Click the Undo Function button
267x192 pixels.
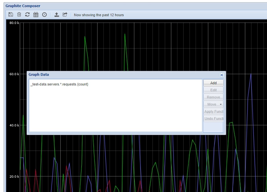(213, 119)
